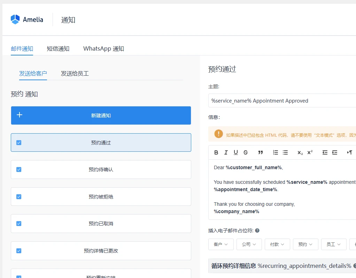Screen dimensions: 356x278
Task: Uncheck the 预约待确认 notification
Action: 19,170
